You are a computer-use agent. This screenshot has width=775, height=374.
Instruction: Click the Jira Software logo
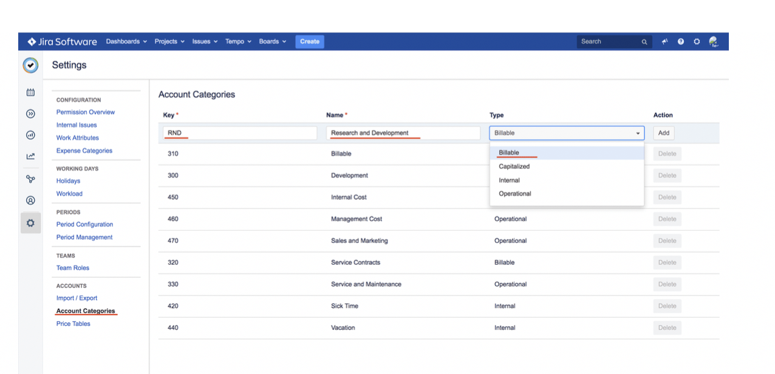[62, 41]
